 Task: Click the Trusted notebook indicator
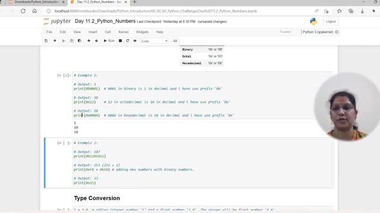(x=285, y=32)
